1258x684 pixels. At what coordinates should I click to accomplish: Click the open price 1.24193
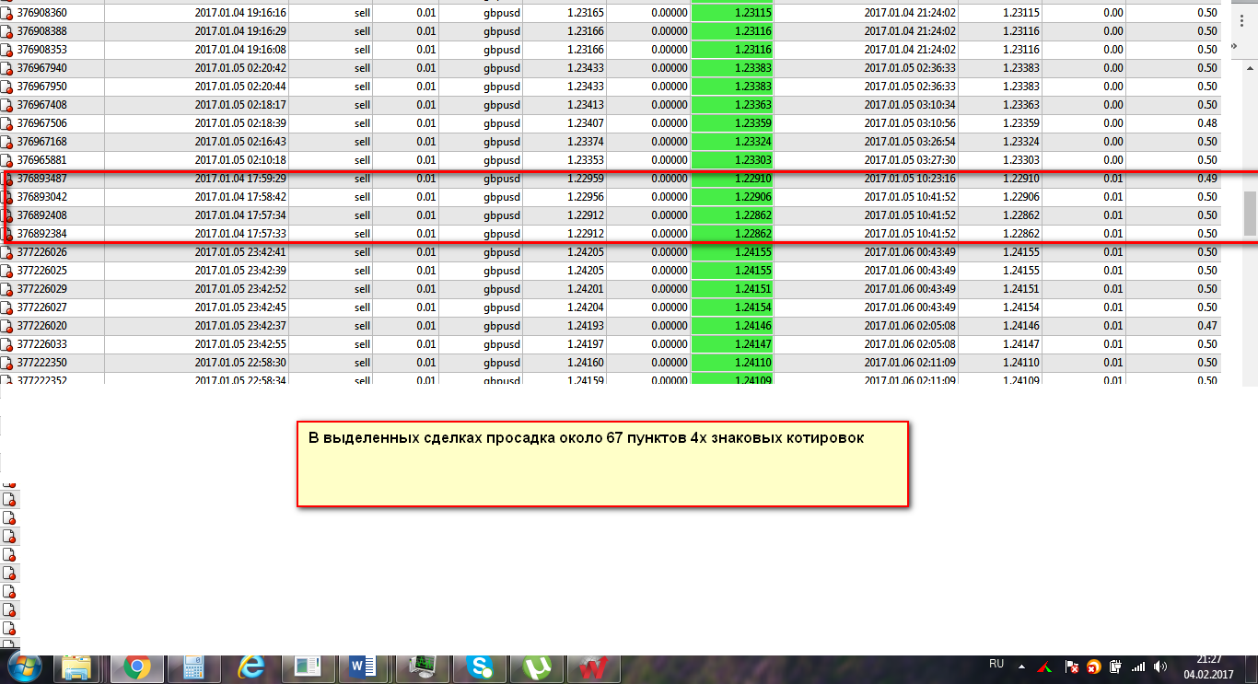tap(586, 326)
